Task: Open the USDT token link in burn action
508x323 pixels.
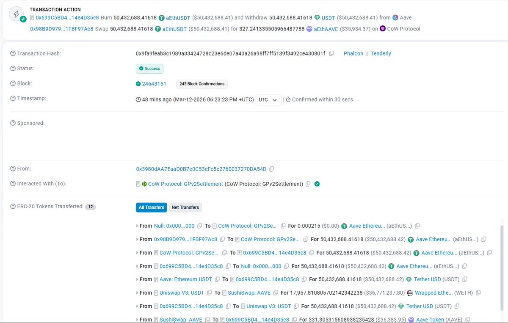Action: pyautogui.click(x=328, y=18)
